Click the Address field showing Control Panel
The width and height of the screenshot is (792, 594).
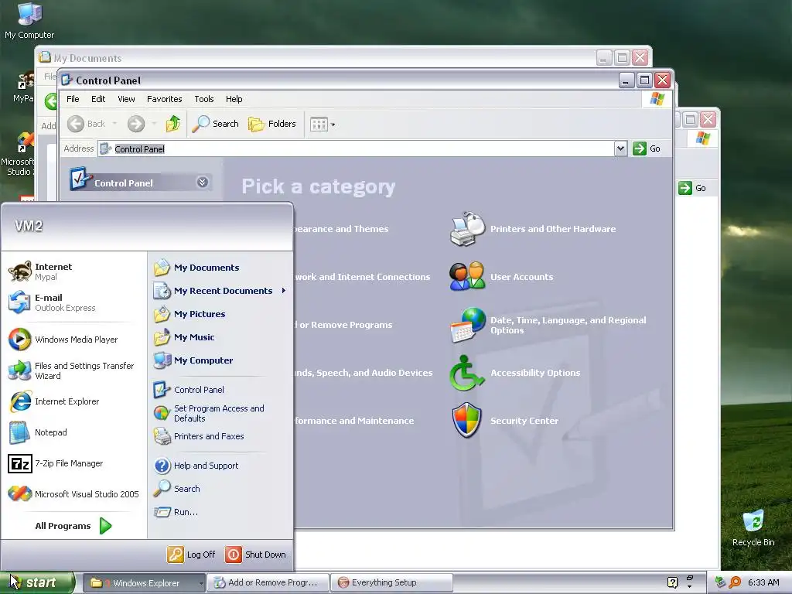click(x=357, y=148)
